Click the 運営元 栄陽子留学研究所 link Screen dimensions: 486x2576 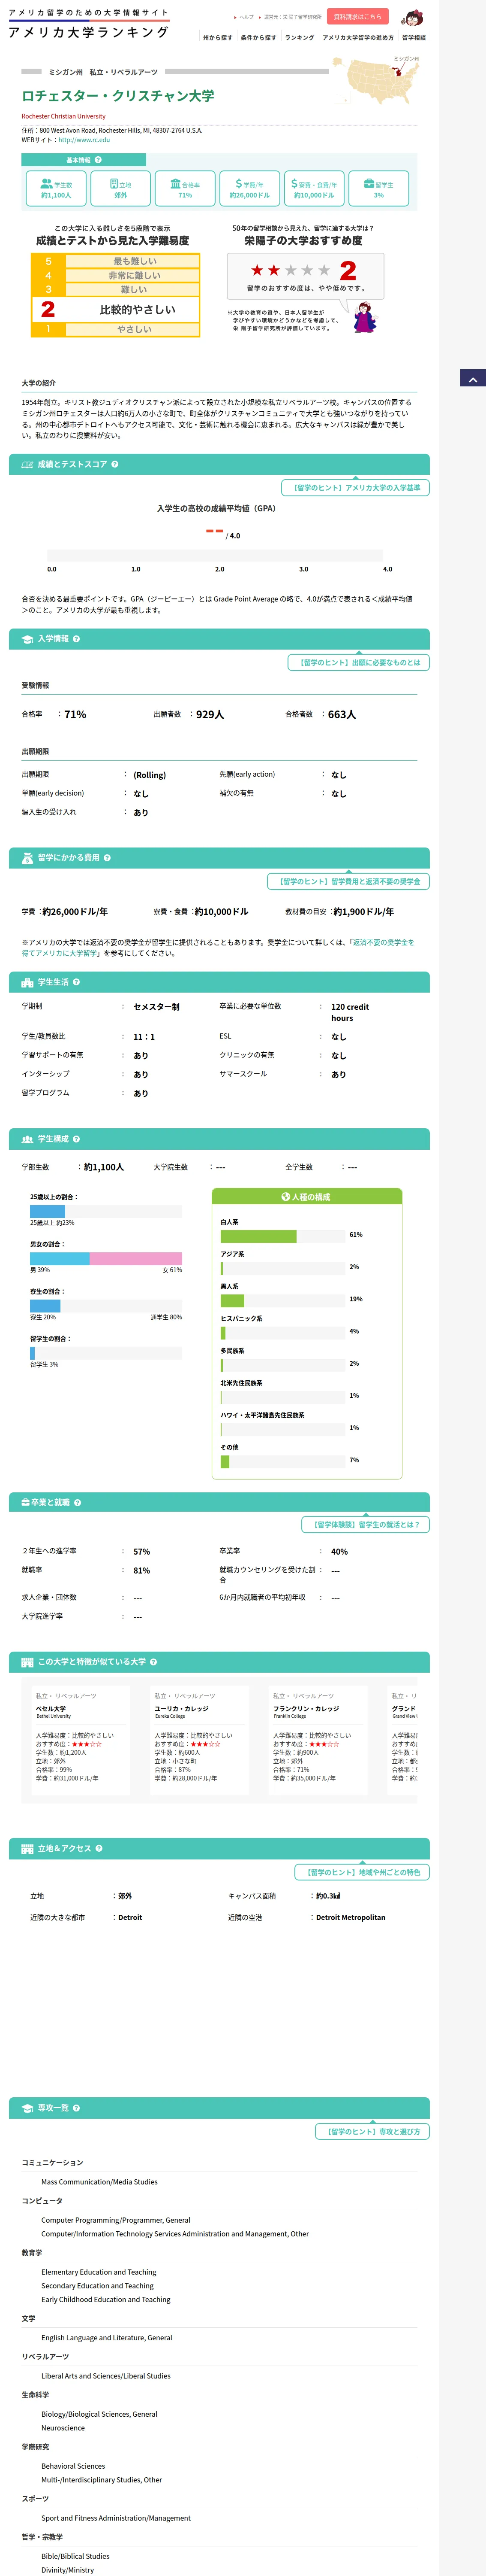[x=292, y=17]
